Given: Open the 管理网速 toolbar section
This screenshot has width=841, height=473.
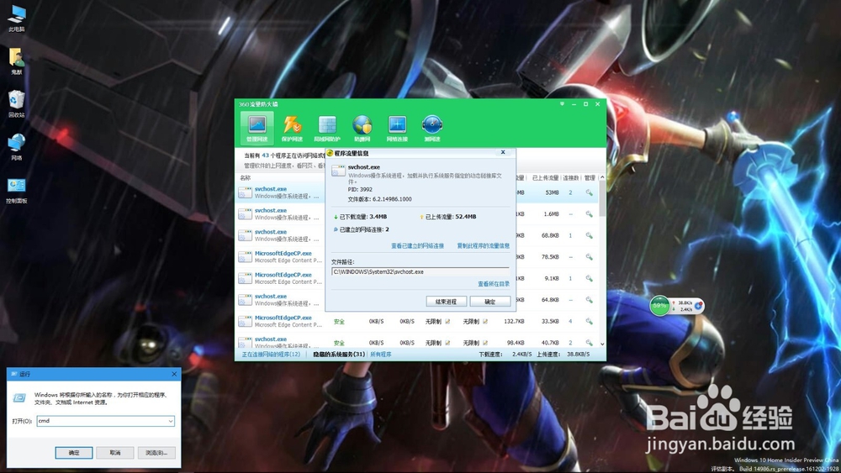Looking at the screenshot, I should pyautogui.click(x=257, y=128).
